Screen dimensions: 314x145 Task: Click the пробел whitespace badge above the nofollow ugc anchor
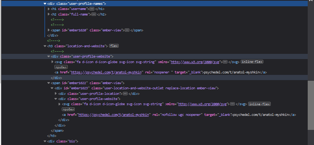[x=68, y=110]
